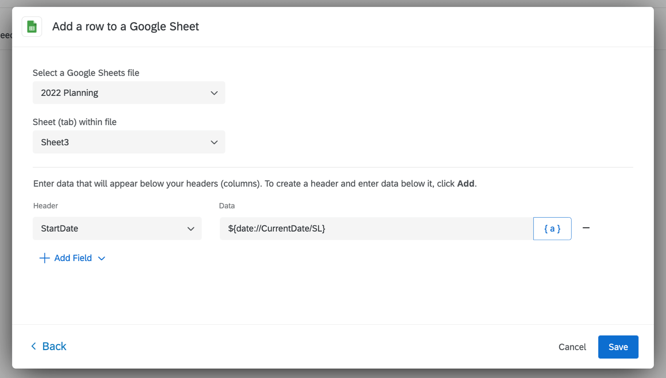Image resolution: width=666 pixels, height=378 pixels.
Task: Click the chevron inside the StartDate selector
Action: click(191, 229)
